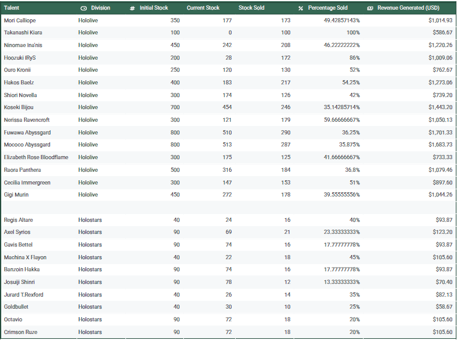Click the Ninomae Ina'nis talent cell

pyautogui.click(x=23, y=45)
